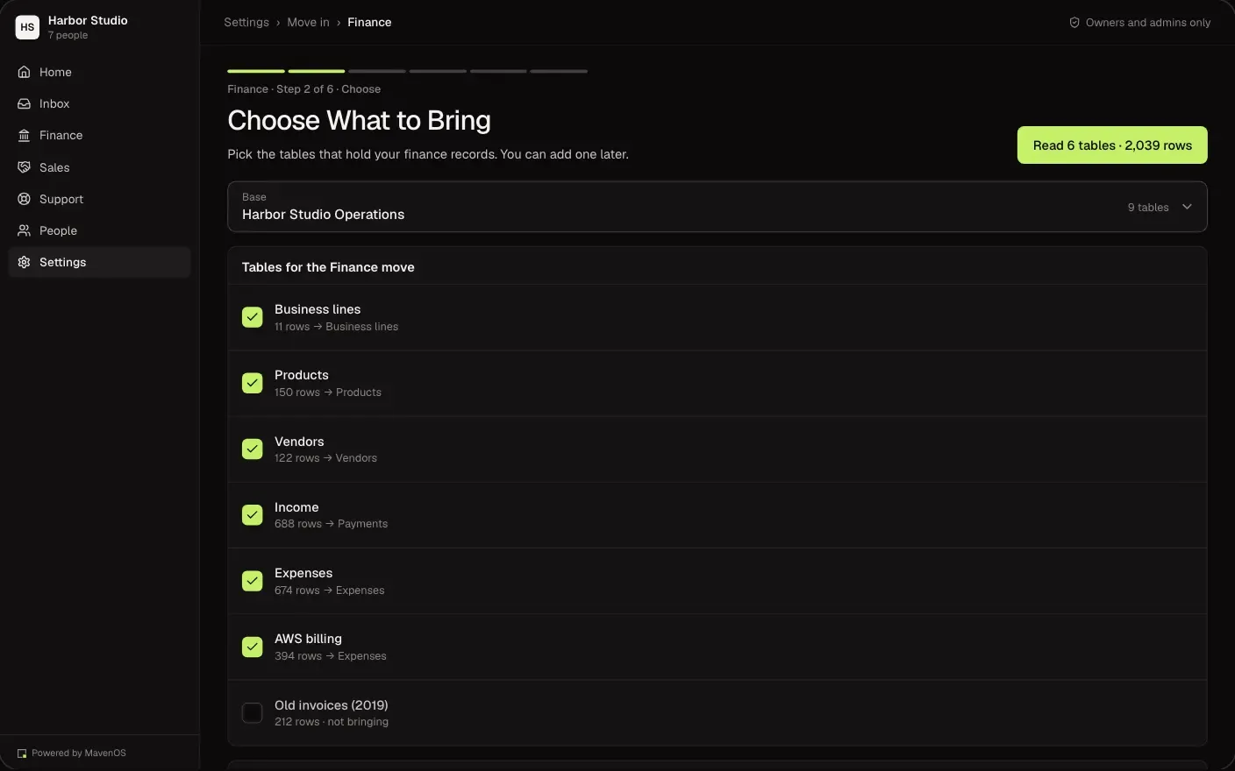
Task: Click the Home icon in sidebar
Action: 24,72
